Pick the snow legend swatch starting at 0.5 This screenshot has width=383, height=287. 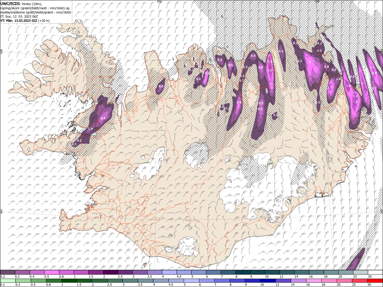52,272
